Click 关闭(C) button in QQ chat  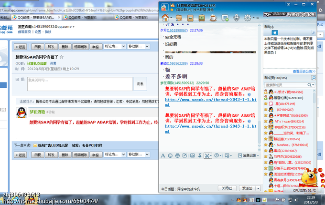point(227,188)
